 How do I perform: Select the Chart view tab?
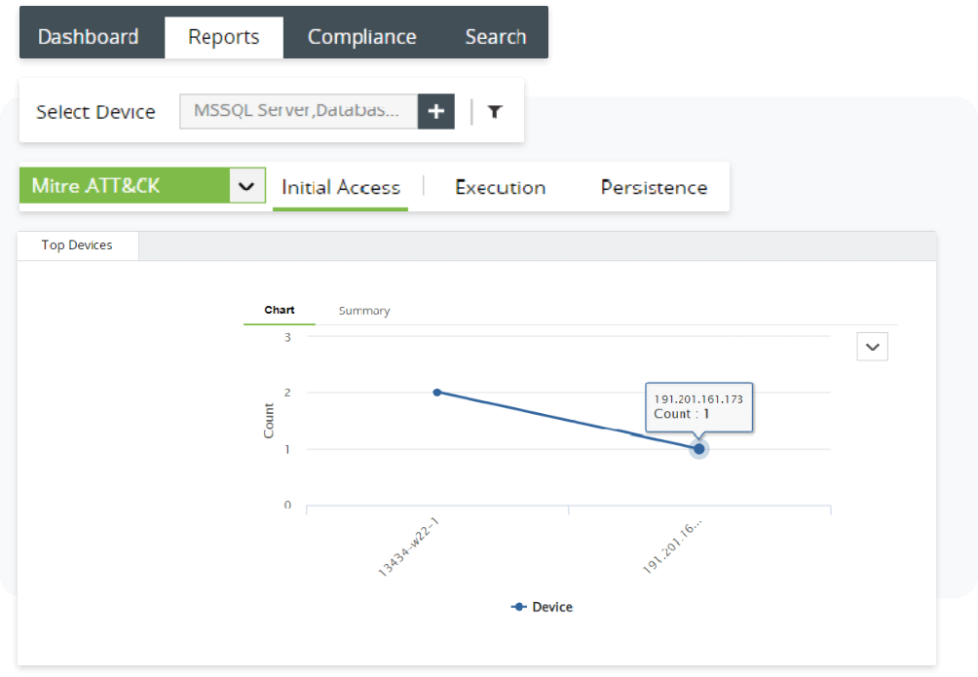279,310
